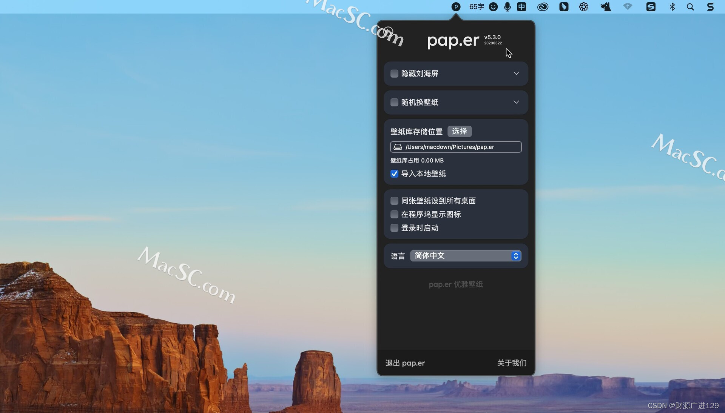Expand the 随机换壁纸 section chevron
The height and width of the screenshot is (413, 725).
[516, 102]
